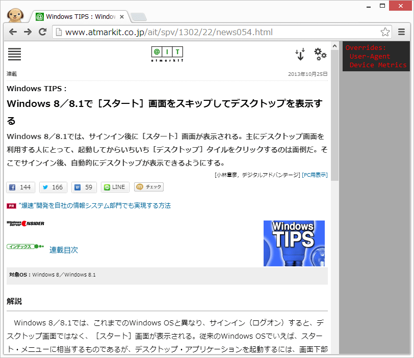414x358 pixels.
Task: Click the red Overrides: label
Action: pyautogui.click(x=366, y=48)
